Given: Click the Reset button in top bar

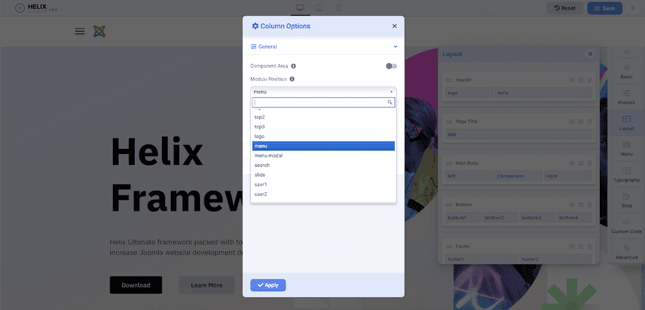Looking at the screenshot, I should click(564, 8).
